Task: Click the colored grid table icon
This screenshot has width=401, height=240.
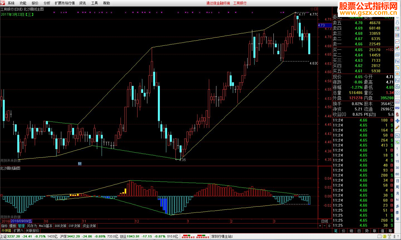Action: coord(397,35)
